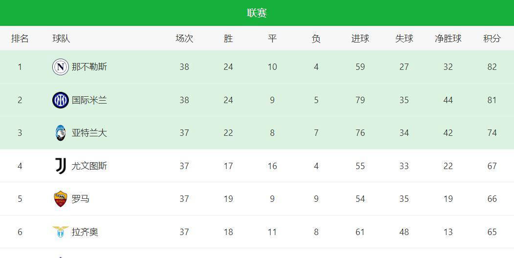Screen dimensions: 514x258
Task: Click the Juventus logo icon
Action: (x=60, y=166)
